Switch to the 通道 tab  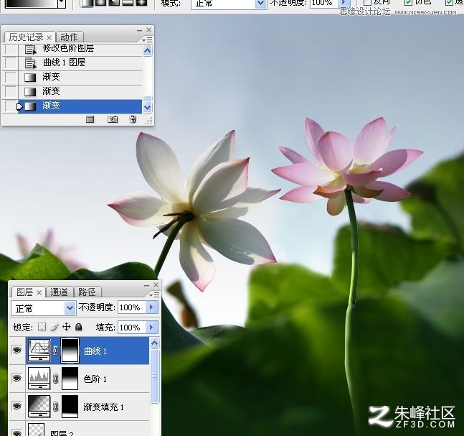[59, 292]
